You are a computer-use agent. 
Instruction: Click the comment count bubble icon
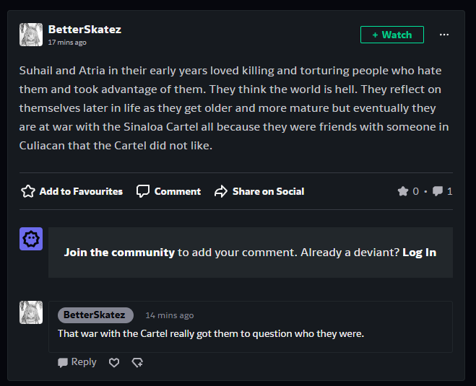438,191
